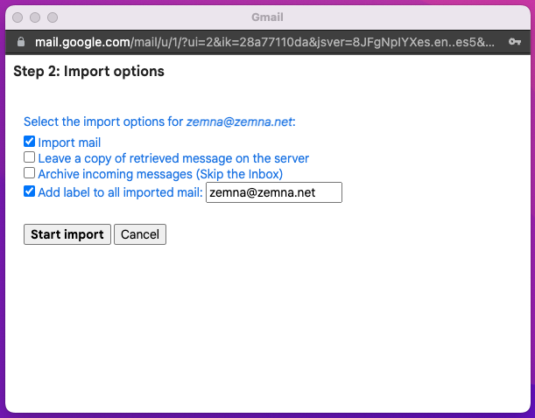Disable the Add label checkbox

tap(30, 192)
